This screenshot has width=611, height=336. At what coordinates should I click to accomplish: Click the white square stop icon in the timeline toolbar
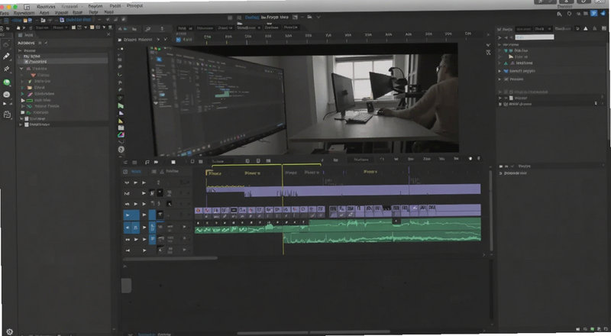pos(173,162)
